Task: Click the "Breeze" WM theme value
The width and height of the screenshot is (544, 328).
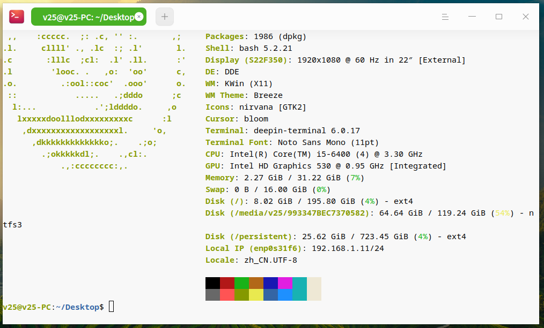Action: 268,95
